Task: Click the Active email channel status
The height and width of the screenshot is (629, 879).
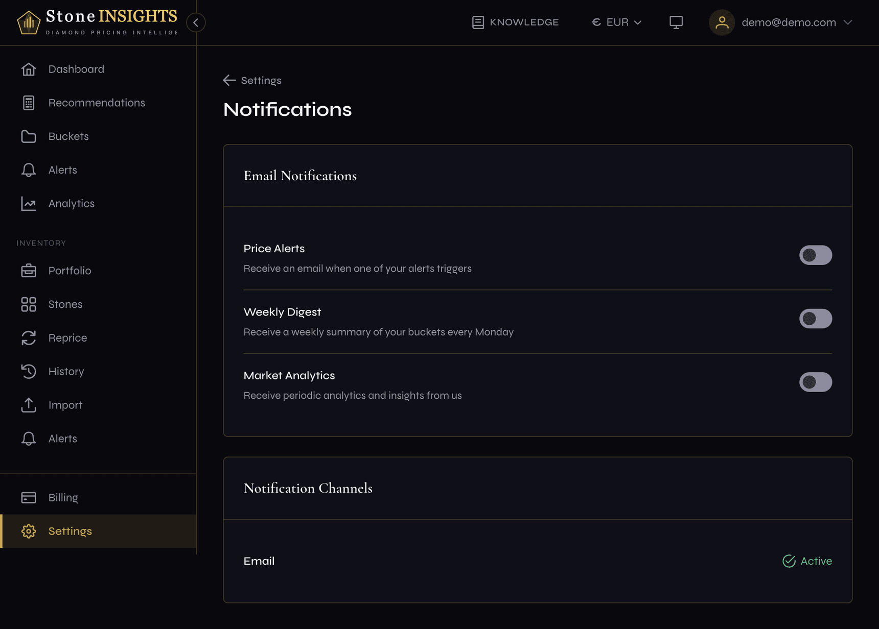Action: coord(807,561)
